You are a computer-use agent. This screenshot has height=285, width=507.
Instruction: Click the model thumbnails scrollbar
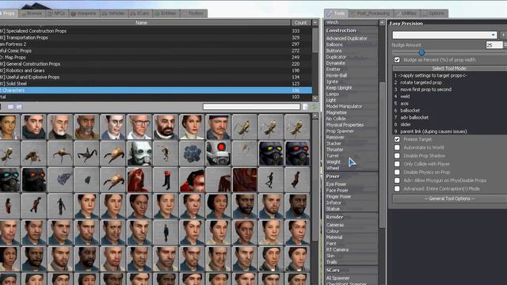(315, 181)
